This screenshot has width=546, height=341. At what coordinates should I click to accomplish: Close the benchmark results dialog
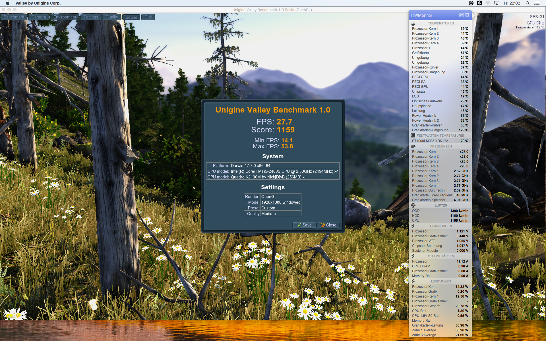[x=328, y=225]
